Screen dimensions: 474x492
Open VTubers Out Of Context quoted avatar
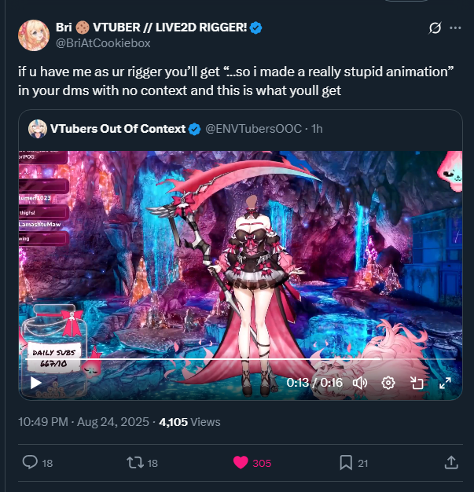tap(38, 129)
